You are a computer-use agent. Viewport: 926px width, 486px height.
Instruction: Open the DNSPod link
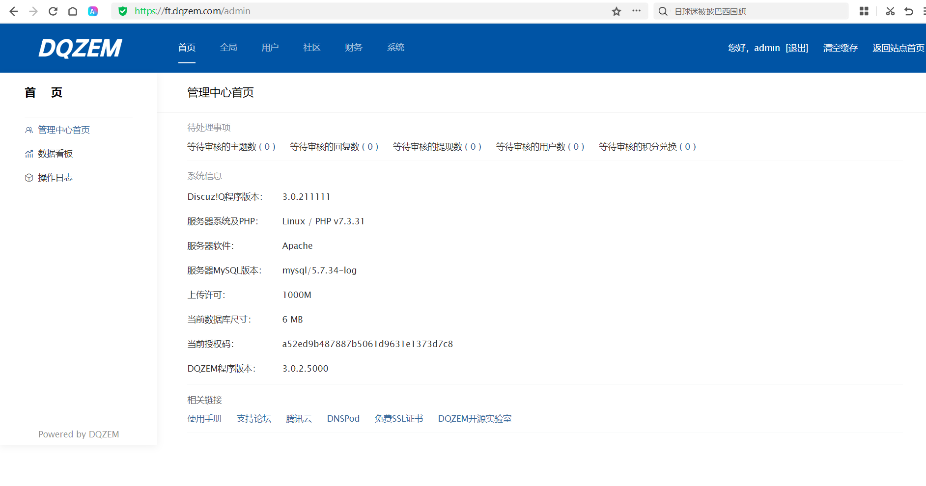pyautogui.click(x=343, y=419)
